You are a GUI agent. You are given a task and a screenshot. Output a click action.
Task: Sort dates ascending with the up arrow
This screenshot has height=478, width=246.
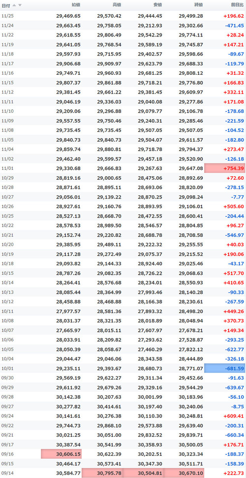14,5
